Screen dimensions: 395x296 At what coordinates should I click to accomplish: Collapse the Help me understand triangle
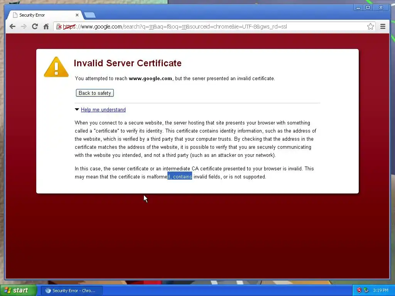click(x=77, y=109)
